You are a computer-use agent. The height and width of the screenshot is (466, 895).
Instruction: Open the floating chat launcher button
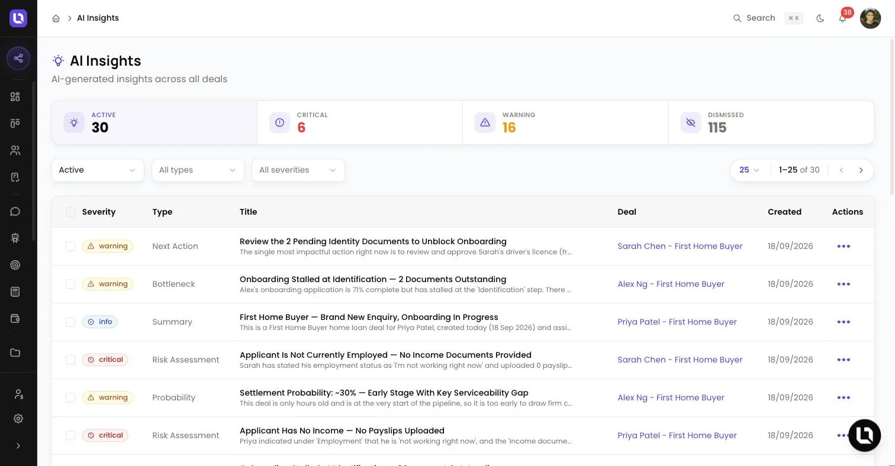(864, 435)
